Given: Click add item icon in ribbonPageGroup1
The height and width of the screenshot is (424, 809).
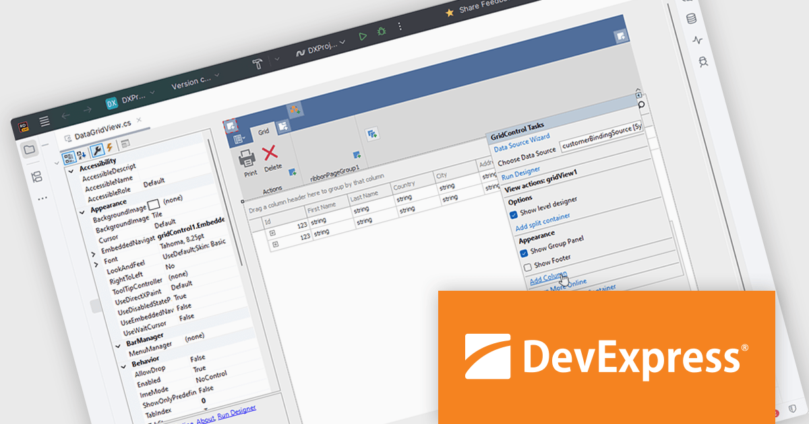Looking at the screenshot, I should tap(356, 154).
